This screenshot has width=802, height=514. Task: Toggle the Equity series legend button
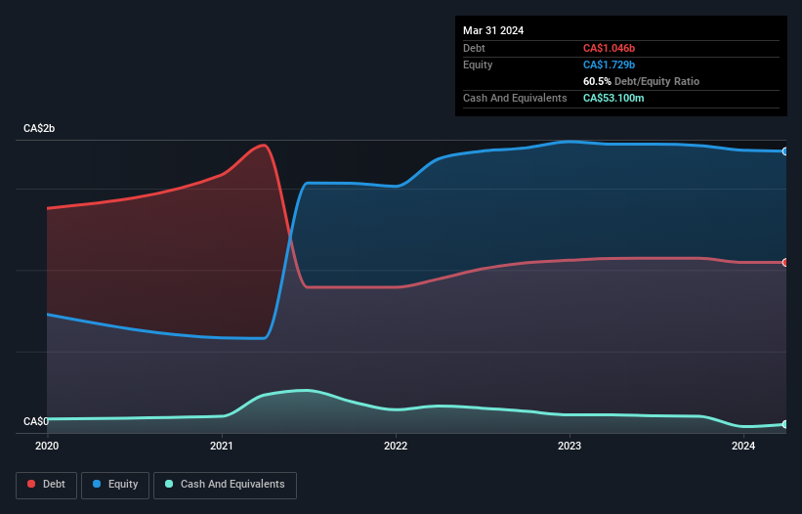115,485
